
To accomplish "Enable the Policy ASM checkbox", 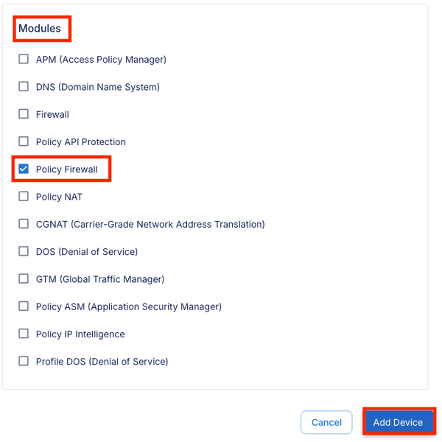I will [x=24, y=306].
